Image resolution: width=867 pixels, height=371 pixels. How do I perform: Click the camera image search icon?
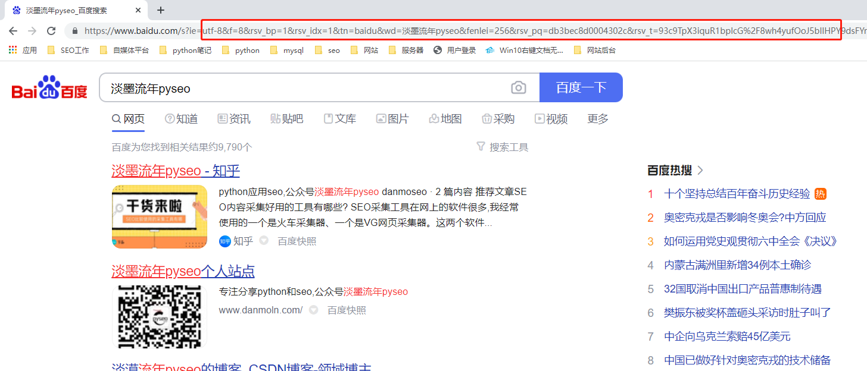tap(519, 88)
